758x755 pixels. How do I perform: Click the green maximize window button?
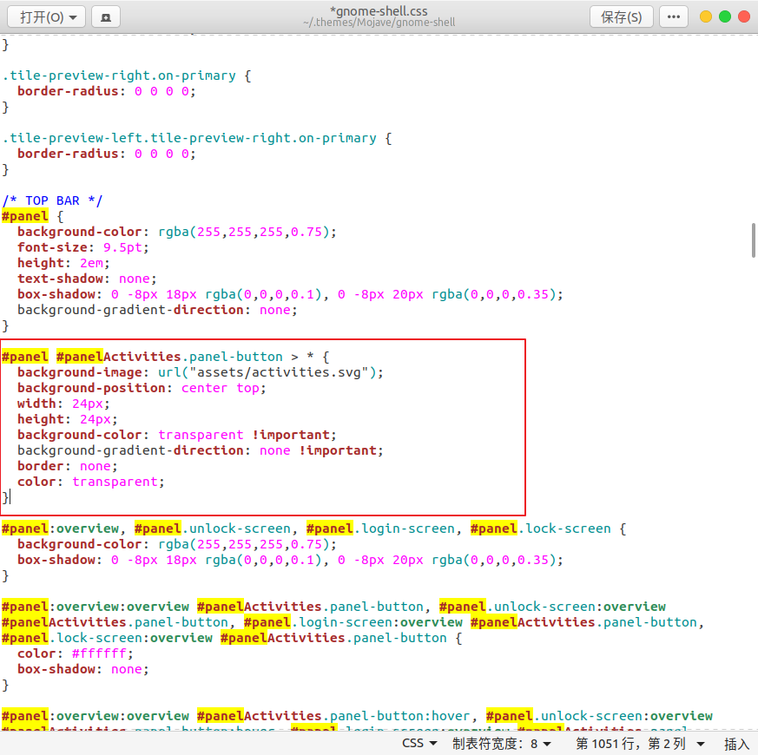725,16
